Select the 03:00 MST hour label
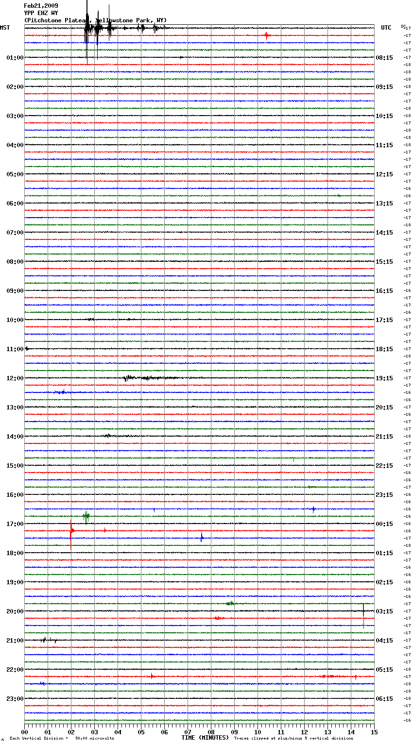 [x=15, y=116]
